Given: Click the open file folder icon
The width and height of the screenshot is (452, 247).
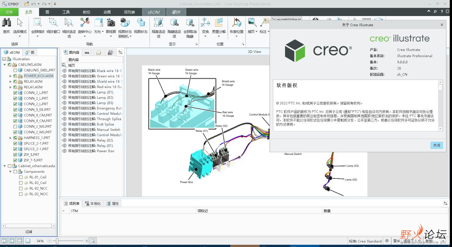Looking at the screenshot, I should click(x=26, y=4).
